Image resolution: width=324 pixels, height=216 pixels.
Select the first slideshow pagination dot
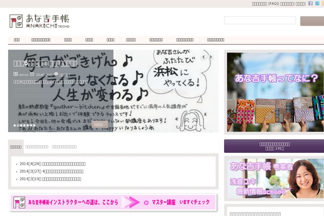tap(15, 125)
